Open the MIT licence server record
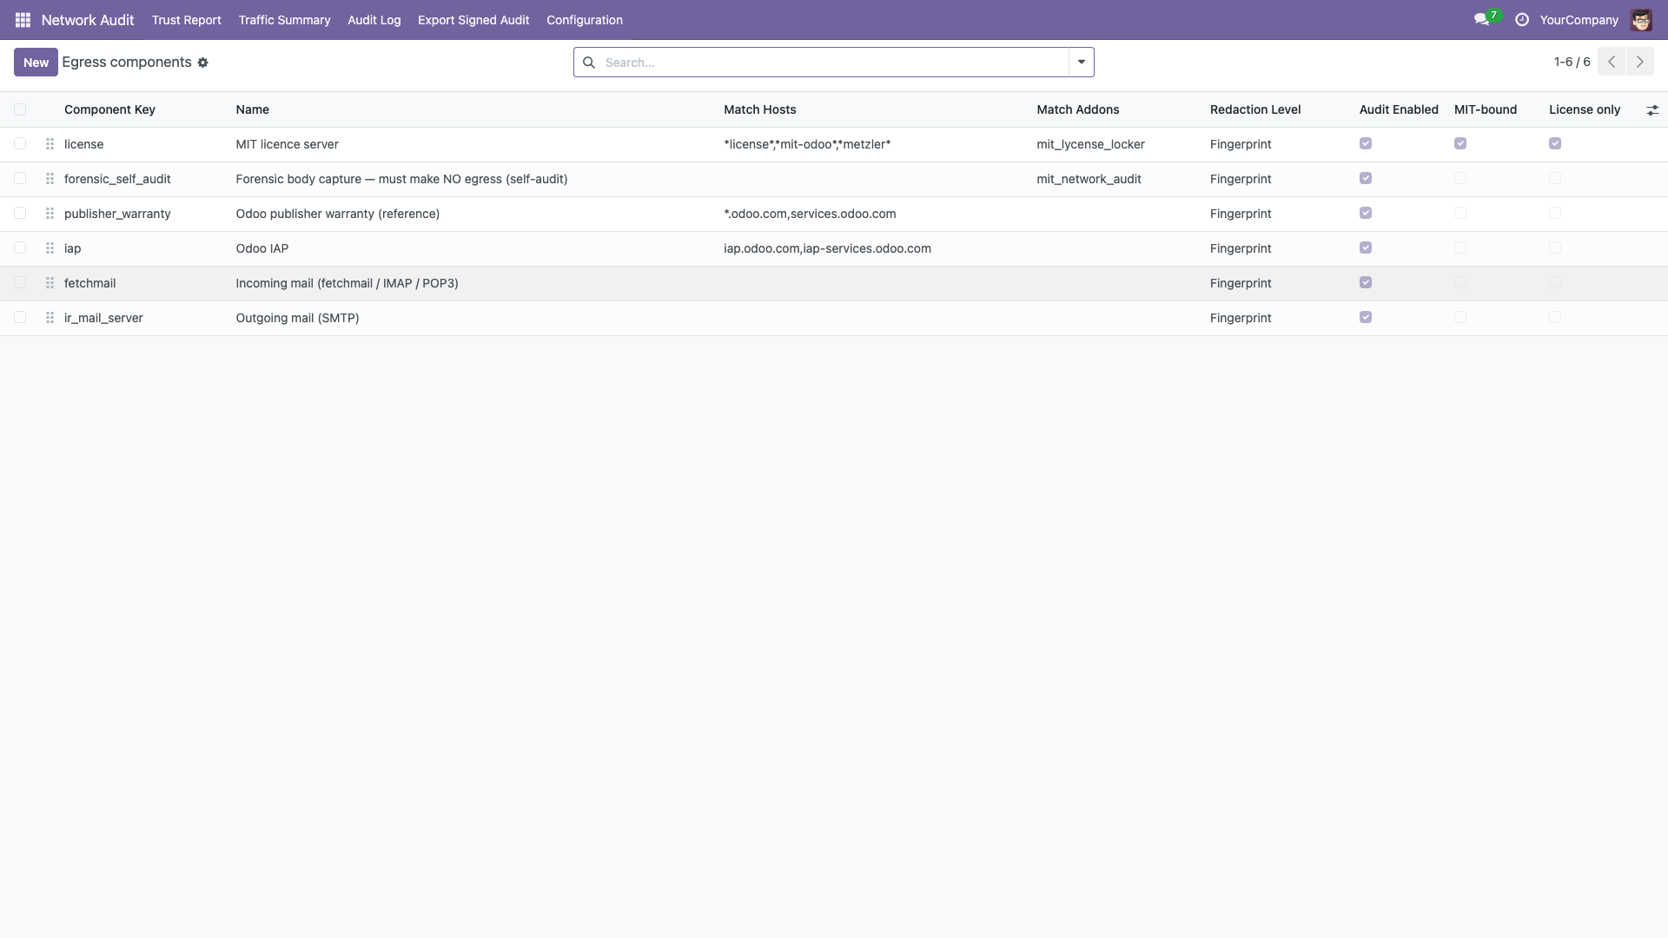Viewport: 1668px width, 938px height. pos(288,144)
